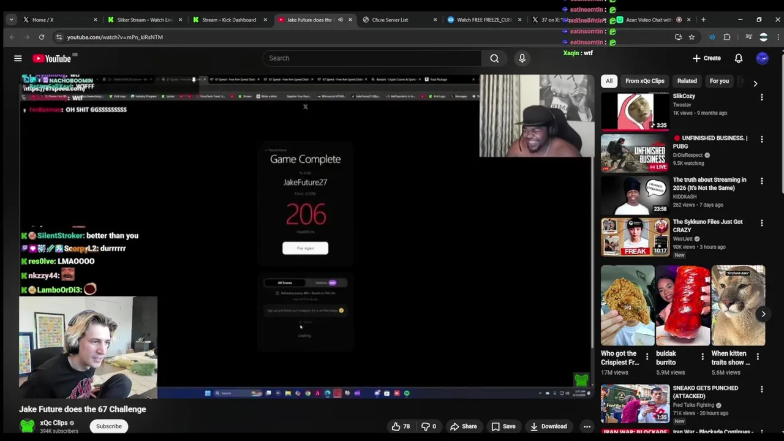Open a new browser tab
The height and width of the screenshot is (441, 784).
[703, 20]
